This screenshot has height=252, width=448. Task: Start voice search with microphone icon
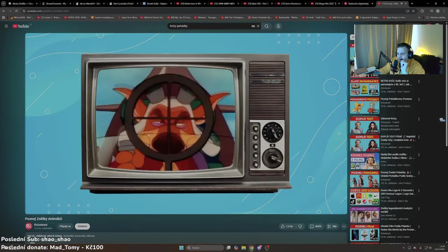pos(278,26)
